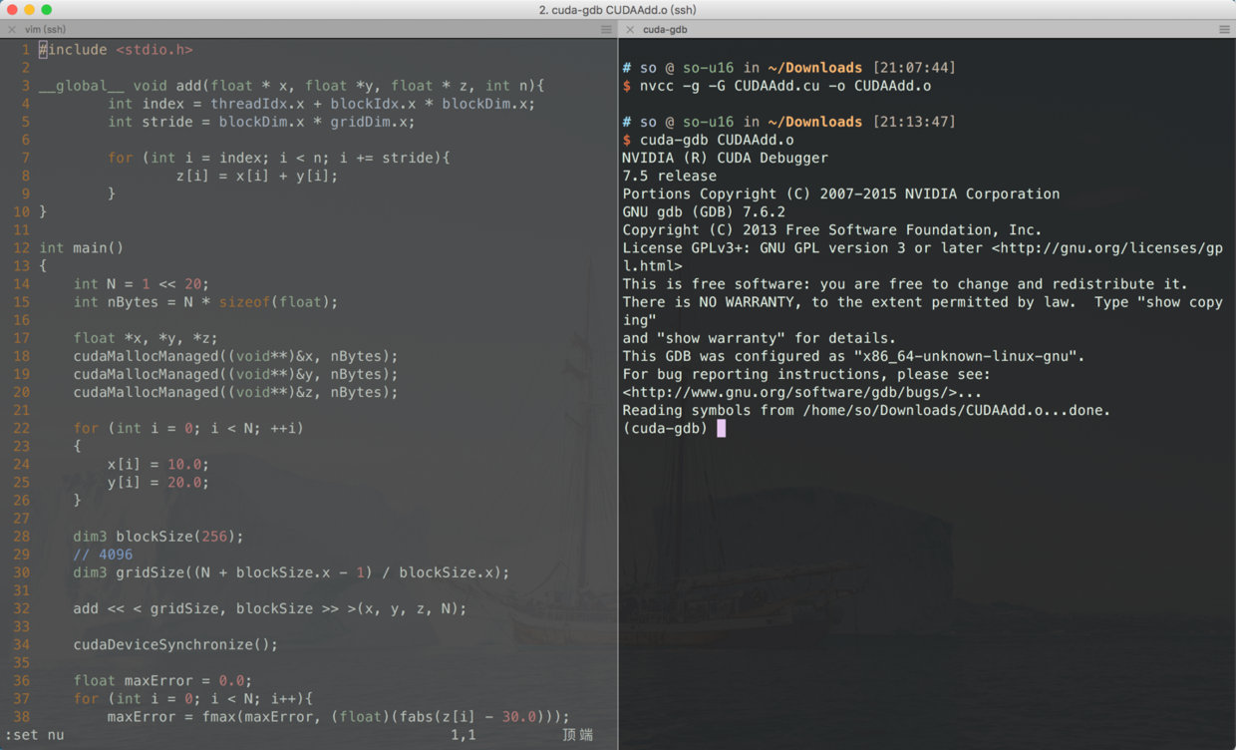This screenshot has width=1236, height=750.
Task: Open the hamburger menu on the cuda-gdb pane
Action: [x=1225, y=29]
